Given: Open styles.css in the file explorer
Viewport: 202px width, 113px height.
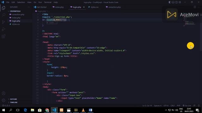Looking at the screenshot, I should [x=16, y=24].
